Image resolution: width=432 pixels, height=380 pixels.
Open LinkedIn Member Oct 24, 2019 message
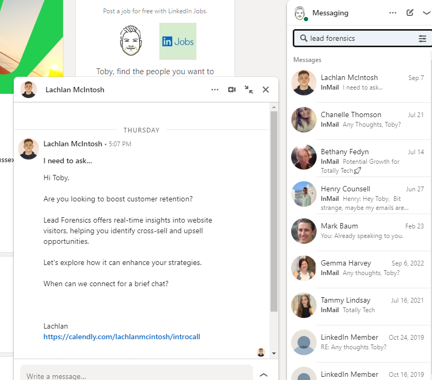coord(360,343)
